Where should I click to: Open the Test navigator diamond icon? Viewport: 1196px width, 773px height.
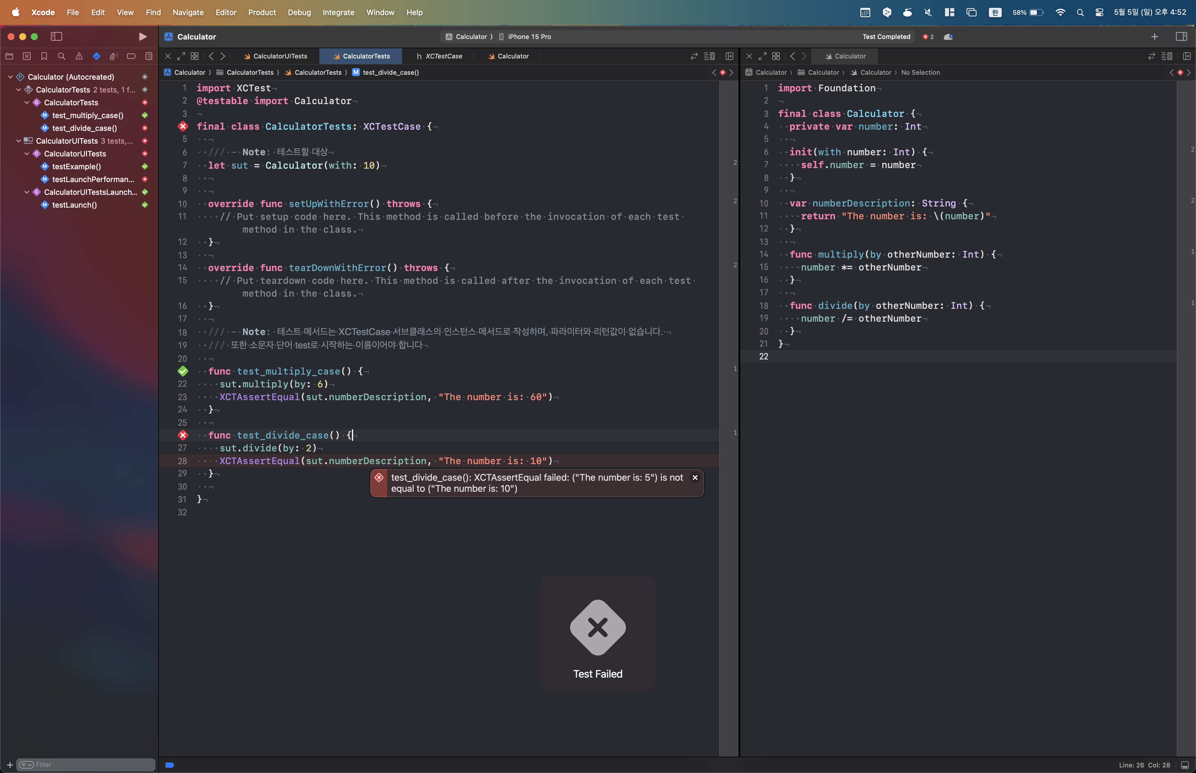click(x=96, y=56)
